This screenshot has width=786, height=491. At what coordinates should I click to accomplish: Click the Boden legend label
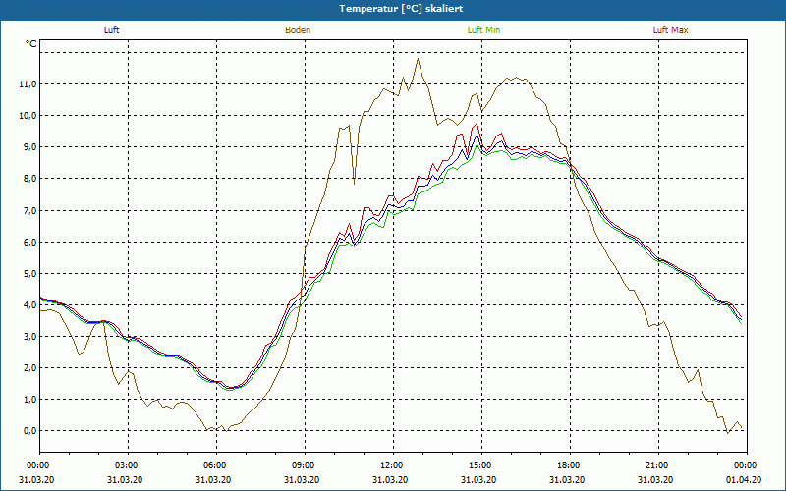[x=298, y=30]
